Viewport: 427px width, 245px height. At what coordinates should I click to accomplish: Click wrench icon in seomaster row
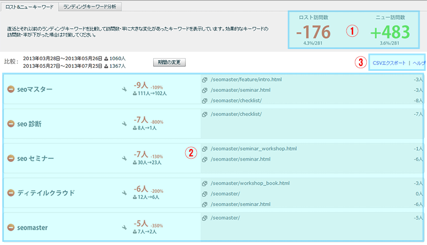pos(124,227)
